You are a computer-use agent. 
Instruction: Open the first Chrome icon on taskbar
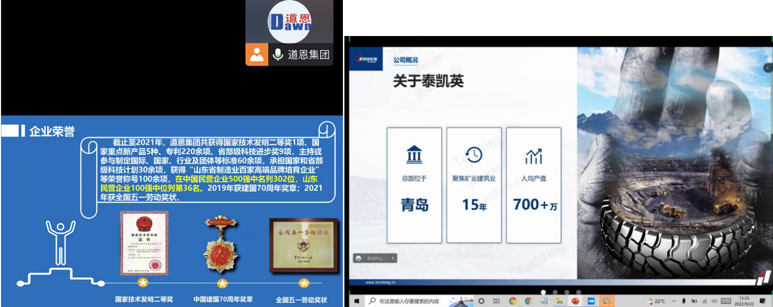click(x=512, y=301)
